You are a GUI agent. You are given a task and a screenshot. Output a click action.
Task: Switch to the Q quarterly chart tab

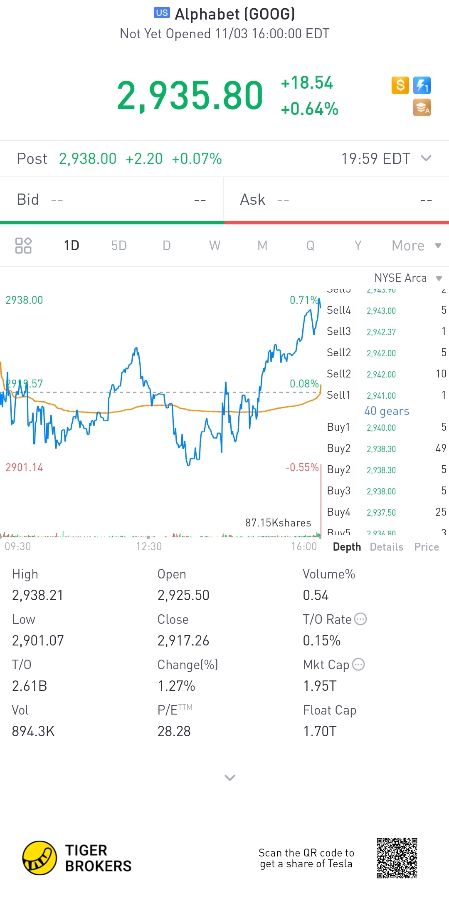pyautogui.click(x=310, y=246)
